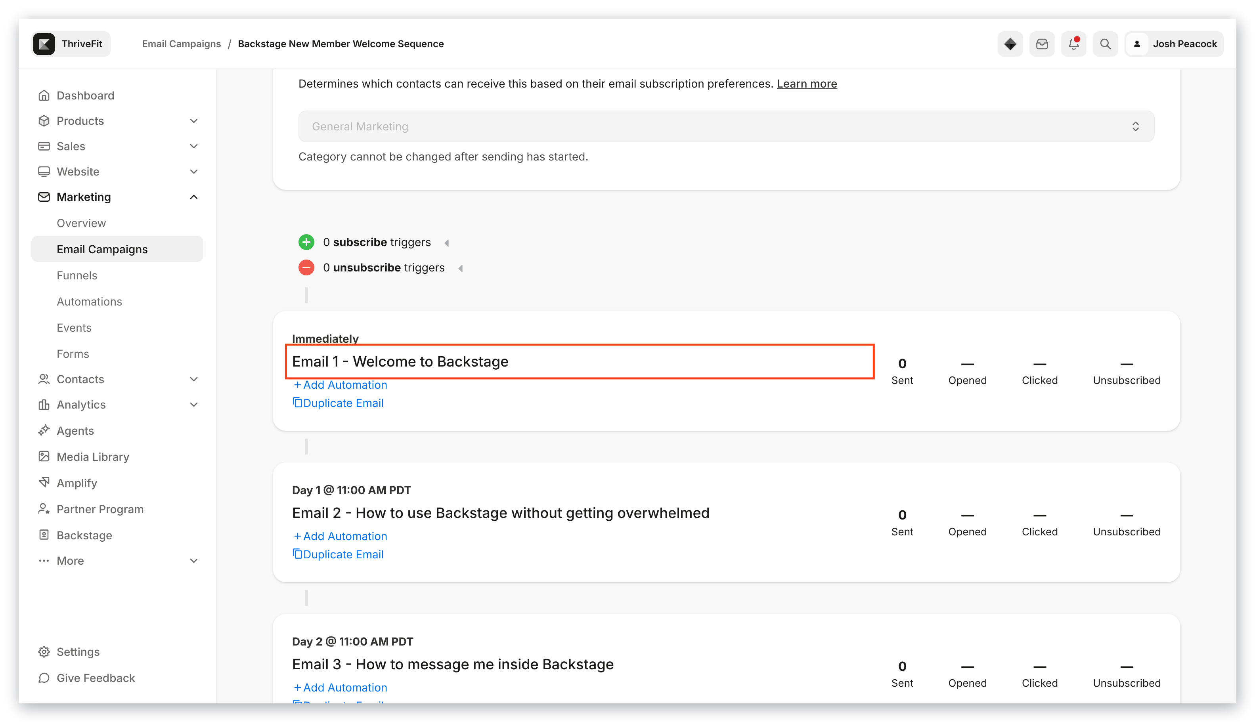1255x722 pixels.
Task: Click the ThriveFit logo icon
Action: point(44,44)
